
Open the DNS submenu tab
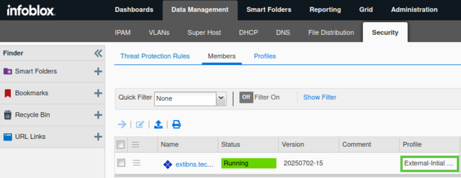pyautogui.click(x=283, y=33)
